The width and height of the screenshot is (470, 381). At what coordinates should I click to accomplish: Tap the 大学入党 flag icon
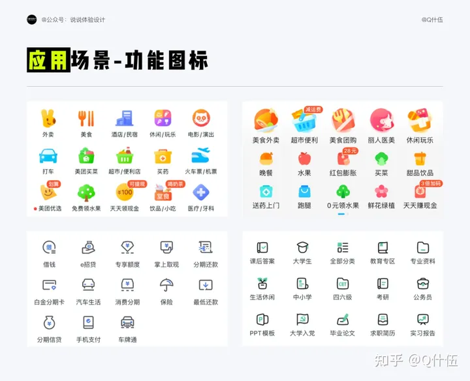point(302,320)
